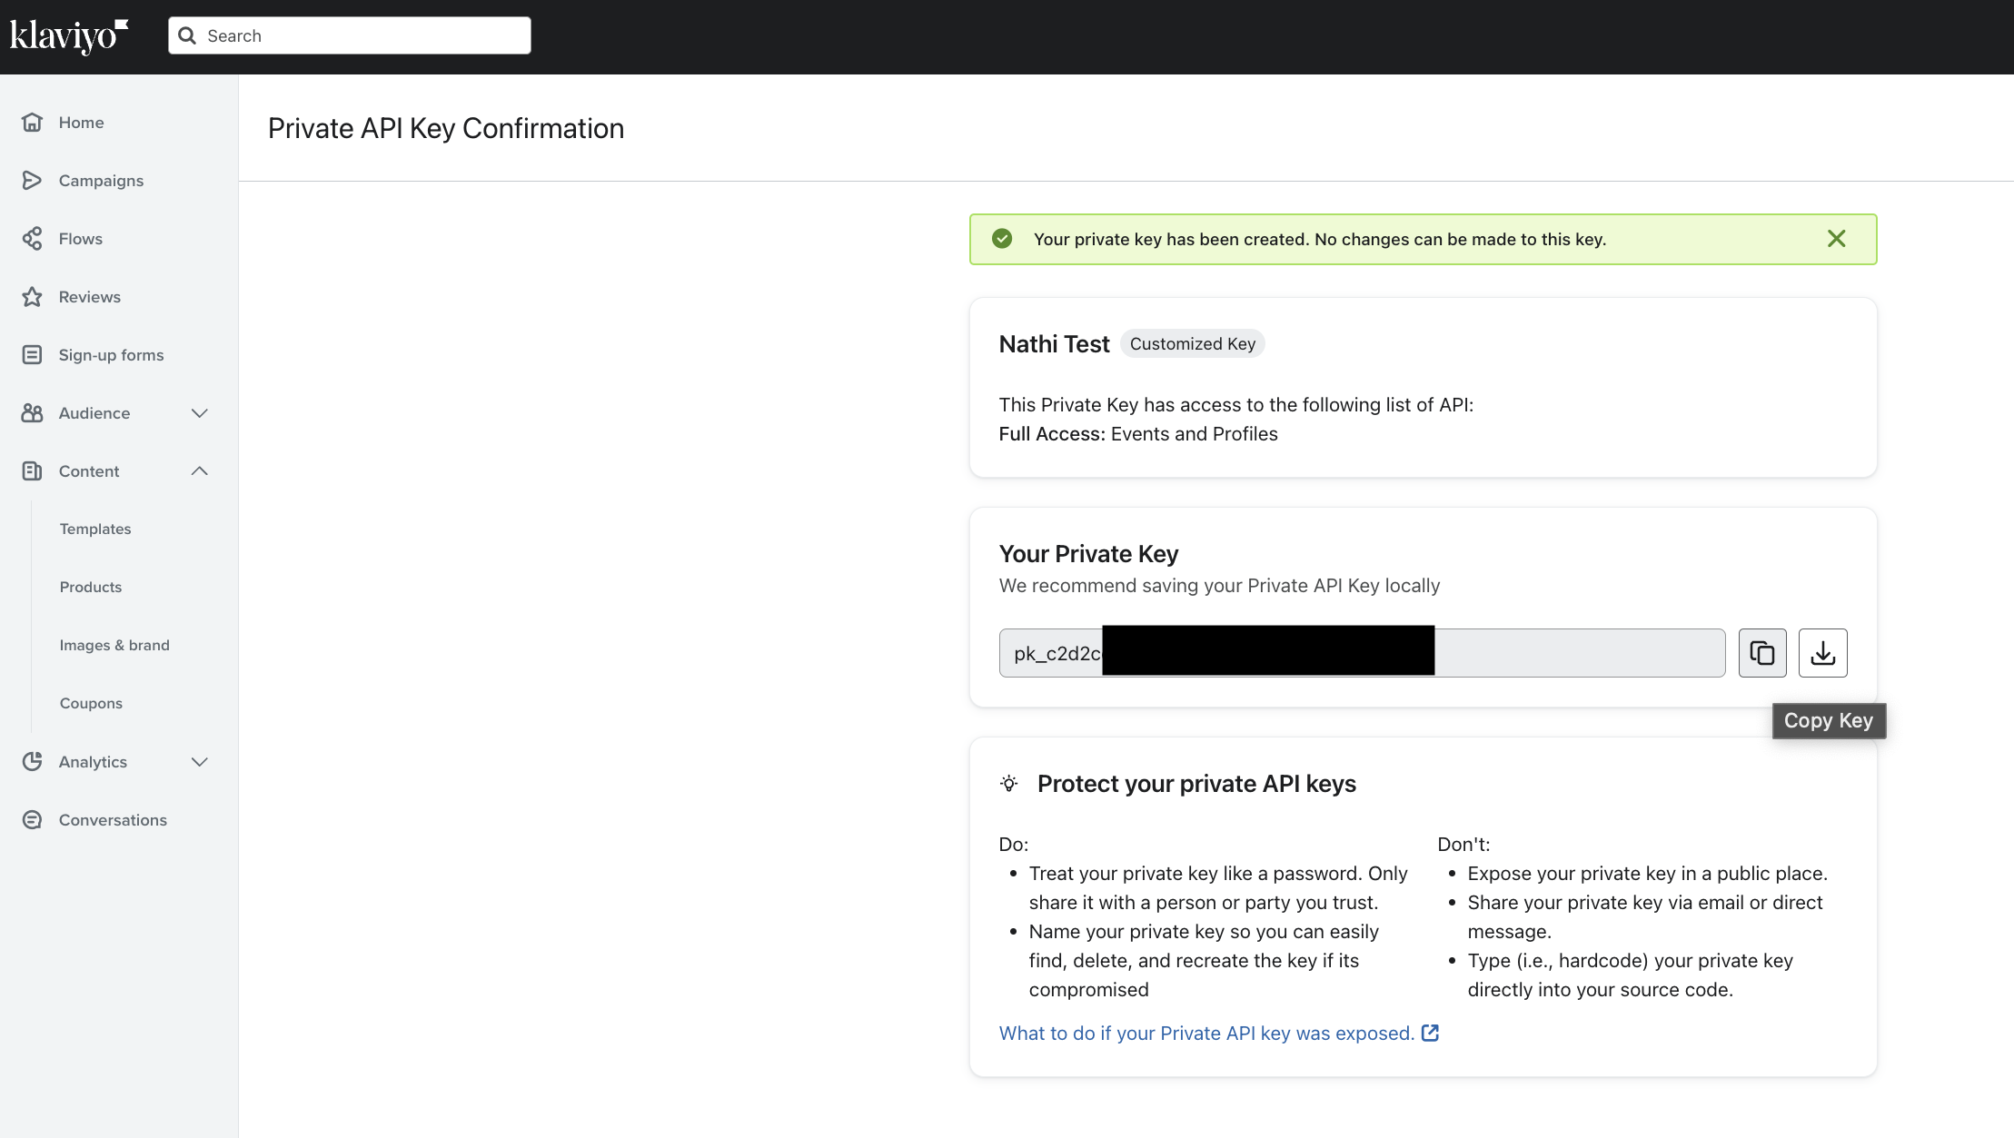Screen dimensions: 2014x1138
Task: Select Images & brand submenu item
Action: [114, 646]
